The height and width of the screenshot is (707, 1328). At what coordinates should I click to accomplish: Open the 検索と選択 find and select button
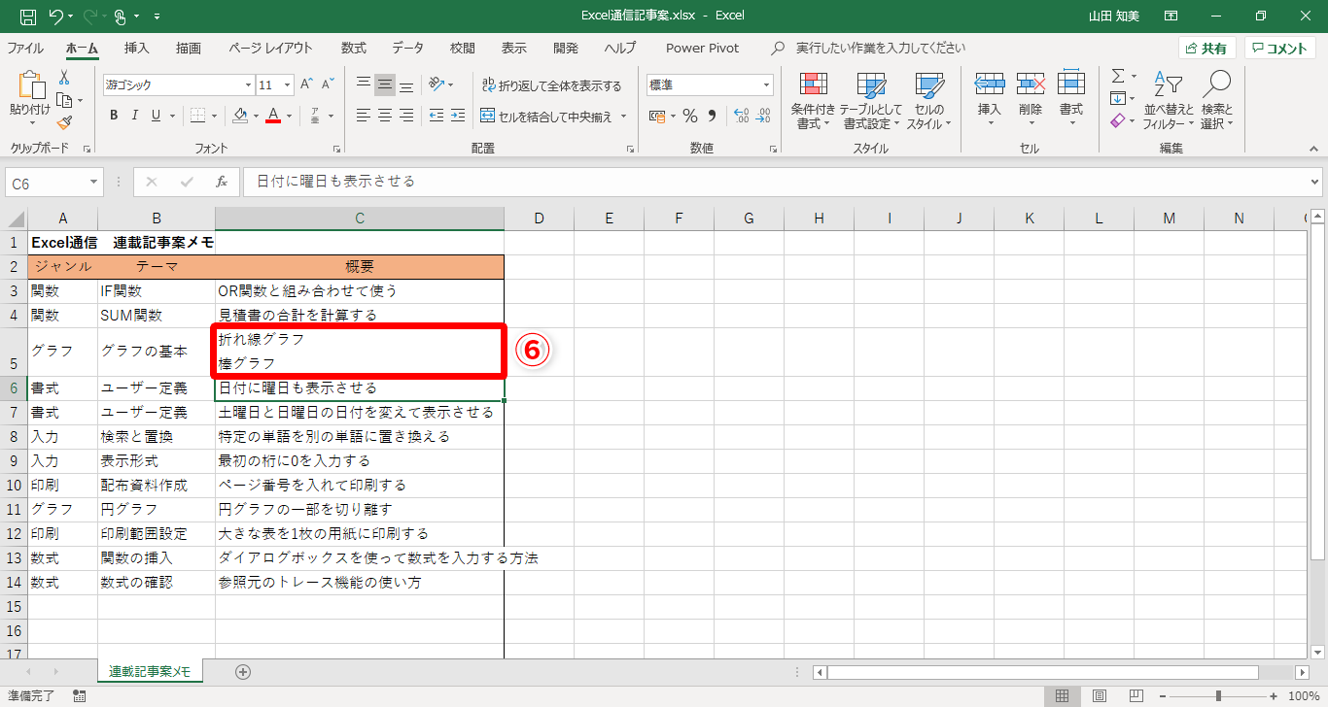point(1216,101)
